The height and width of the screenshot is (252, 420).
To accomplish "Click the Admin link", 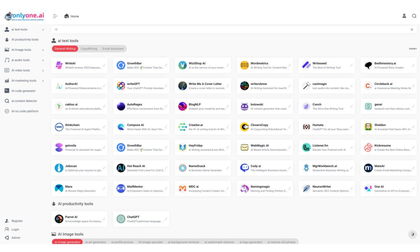I will point(16,238).
